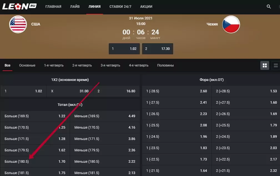Image resolution: width=280 pixels, height=176 pixels.
Task: Choose Больше (181.5) at 1.75
Action: point(35,172)
